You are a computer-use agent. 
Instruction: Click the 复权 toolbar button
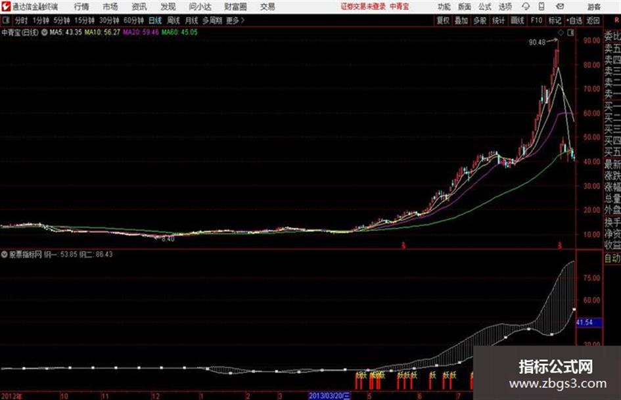pyautogui.click(x=443, y=20)
